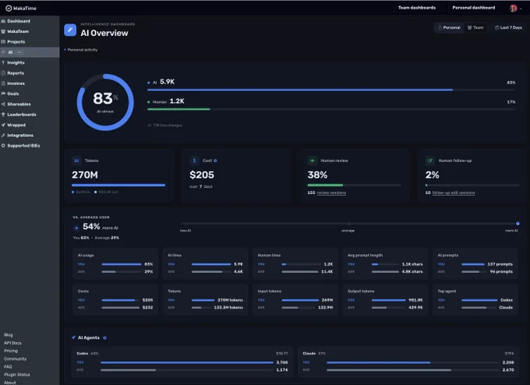Image resolution: width=530 pixels, height=385 pixels.
Task: Click the info icon next to Cost
Action: click(215, 161)
